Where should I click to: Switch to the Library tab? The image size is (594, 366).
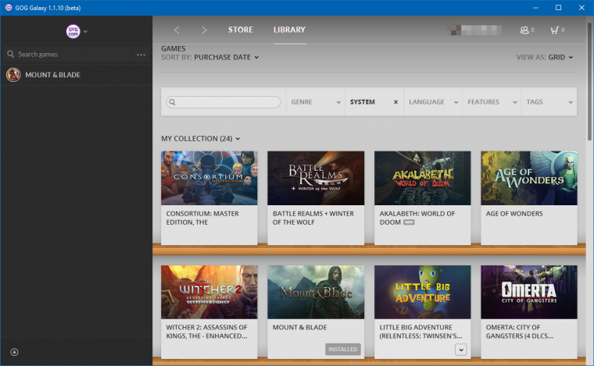(x=289, y=30)
